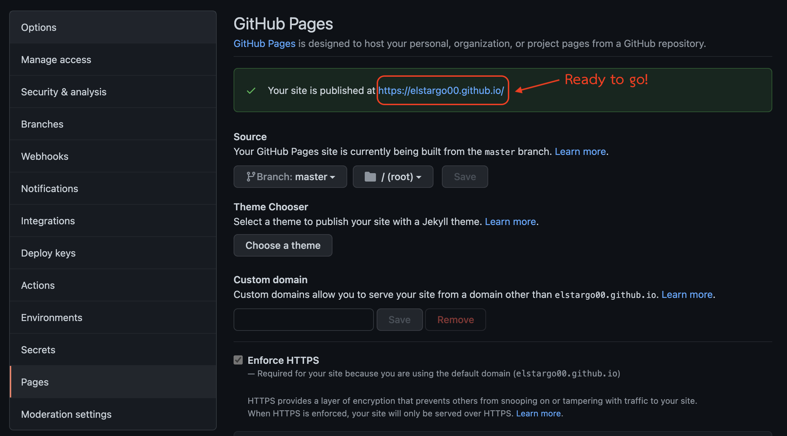Click Learn more in the Source section

[580, 151]
